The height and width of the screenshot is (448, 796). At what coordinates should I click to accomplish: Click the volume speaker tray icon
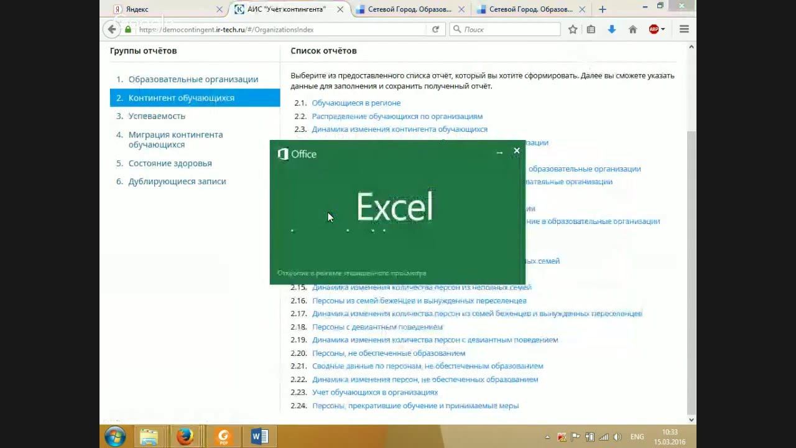(x=617, y=437)
